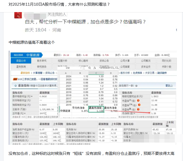This screenshot has width=183, height=161.
Task: Click the info icon after 报告期不一致
Action: 136,86
